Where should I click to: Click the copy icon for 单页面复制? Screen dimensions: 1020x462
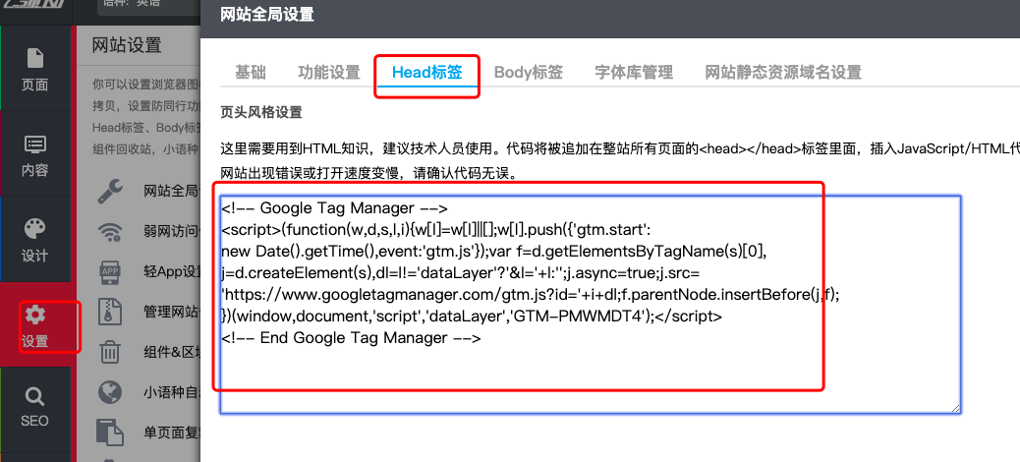pos(111,433)
